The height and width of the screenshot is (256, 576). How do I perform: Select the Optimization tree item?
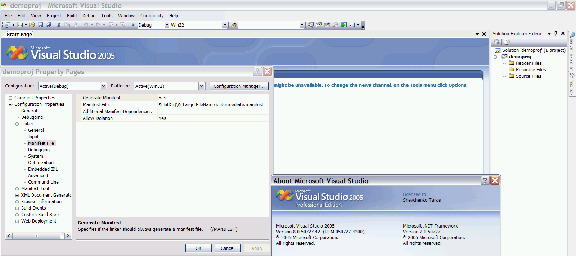(41, 163)
